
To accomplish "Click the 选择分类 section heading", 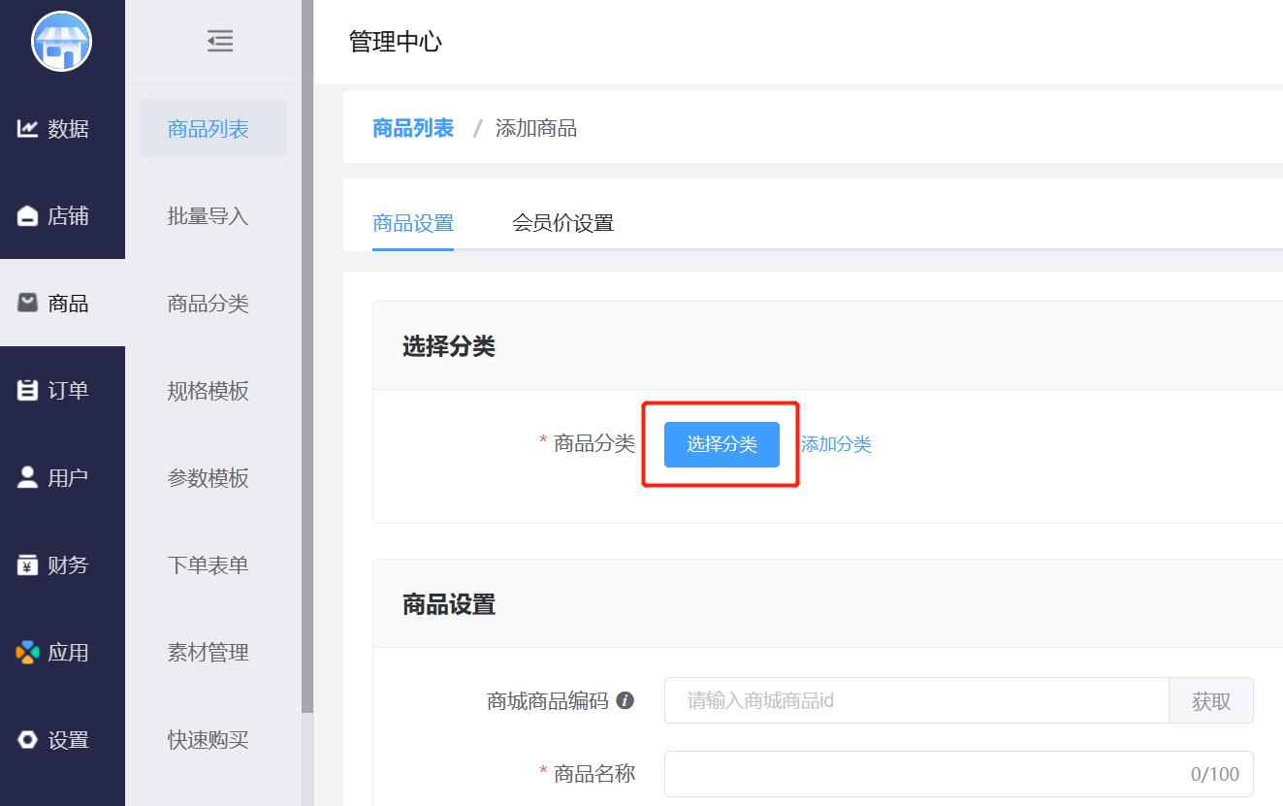I will point(449,346).
